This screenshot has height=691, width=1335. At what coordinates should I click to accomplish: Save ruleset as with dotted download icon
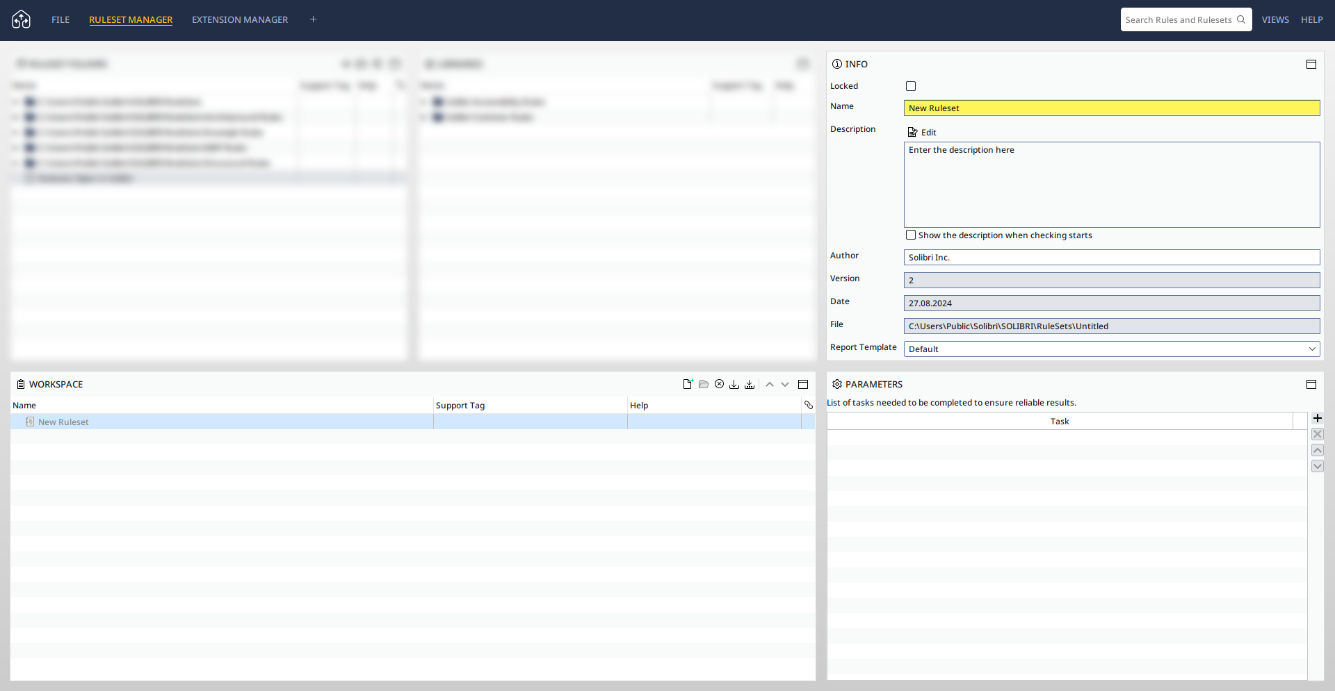750,384
